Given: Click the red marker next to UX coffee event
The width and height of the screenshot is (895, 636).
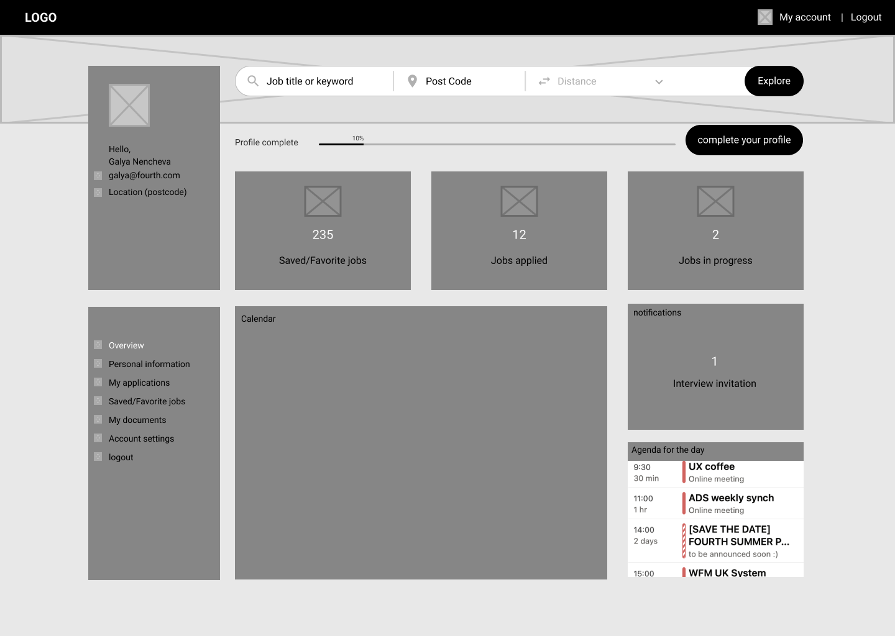Looking at the screenshot, I should pyautogui.click(x=684, y=472).
